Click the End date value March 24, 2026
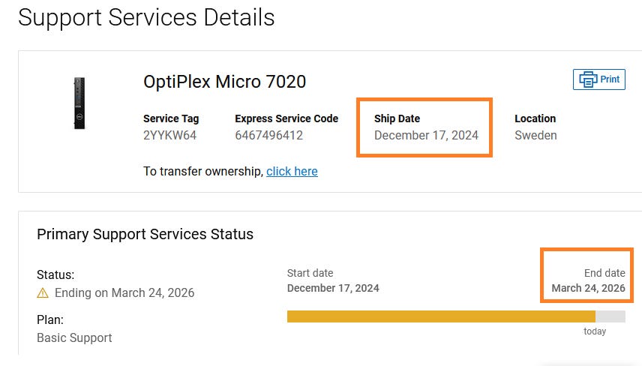The image size is (642, 366). tap(588, 288)
